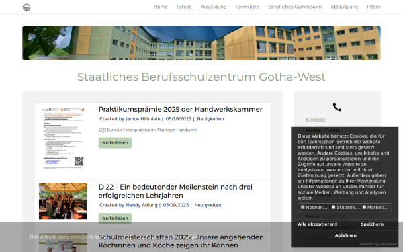This screenshot has height=252, width=403.
Task: Click the Praktikumsprämie document thumbnail
Action: tap(63, 138)
